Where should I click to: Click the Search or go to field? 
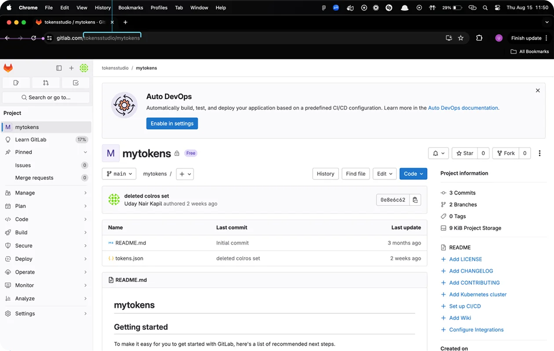46,98
